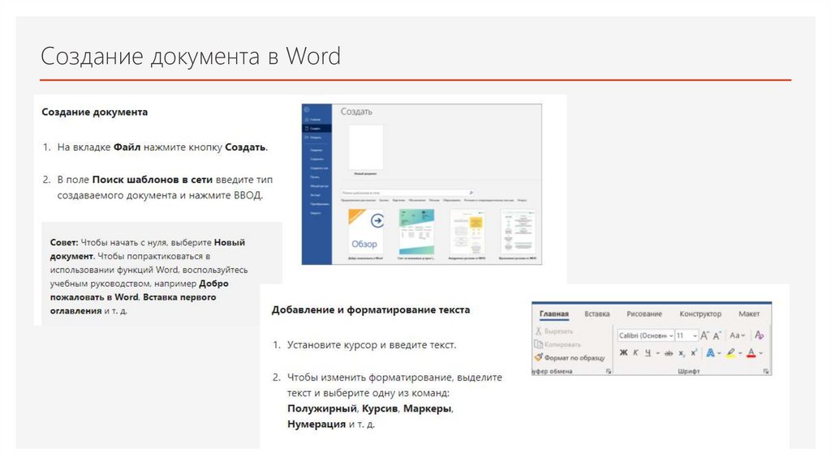Toggle Underline (Ч) formatting in ribbon
This screenshot has height=465, width=831.
pos(648,353)
